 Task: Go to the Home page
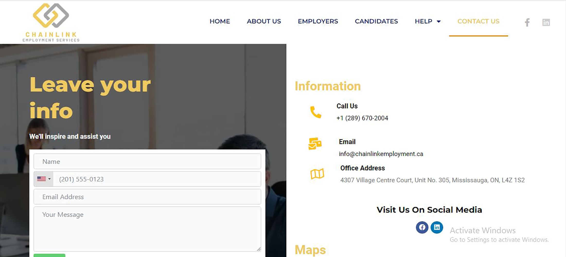coord(220,21)
